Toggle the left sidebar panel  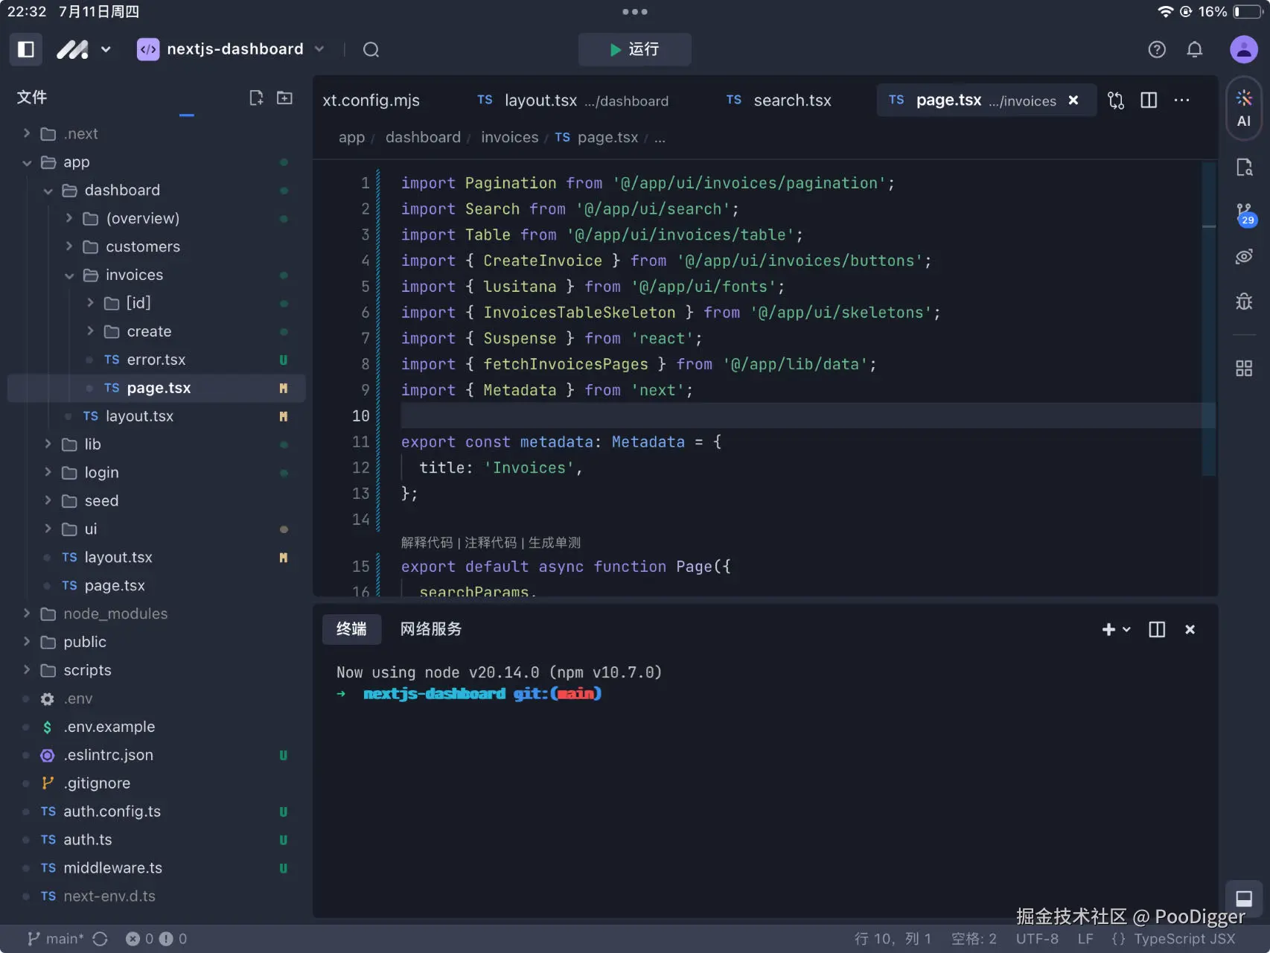[x=26, y=49]
